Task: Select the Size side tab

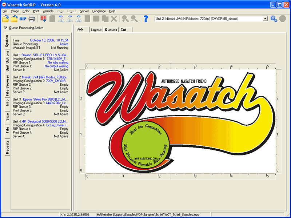Action: (x=7, y=117)
